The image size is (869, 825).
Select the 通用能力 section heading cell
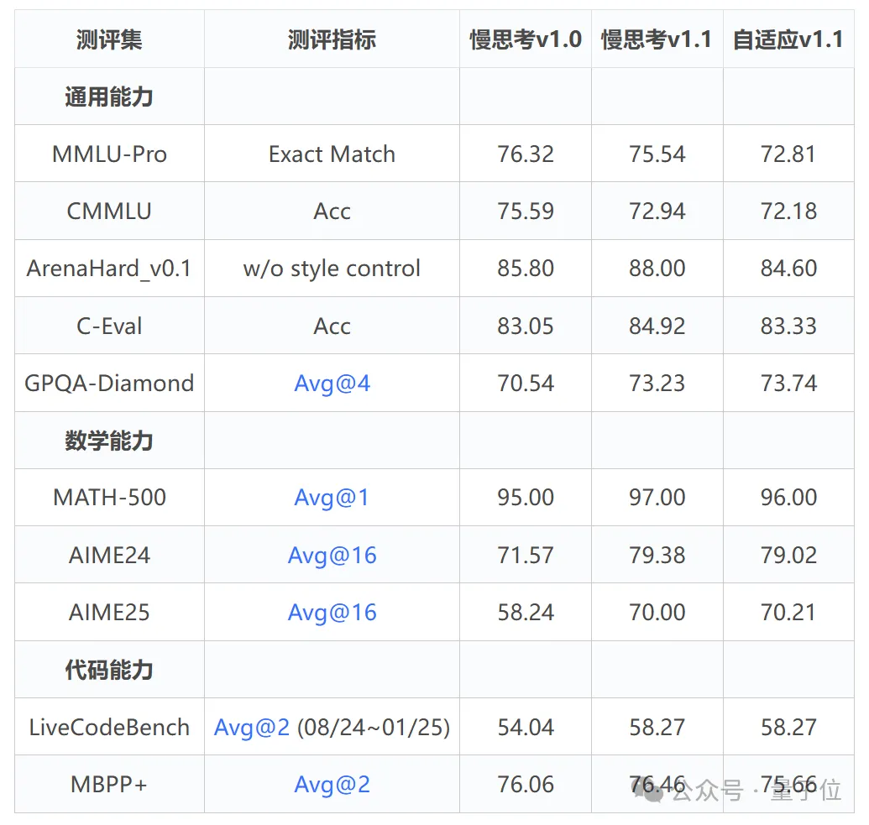click(x=109, y=97)
